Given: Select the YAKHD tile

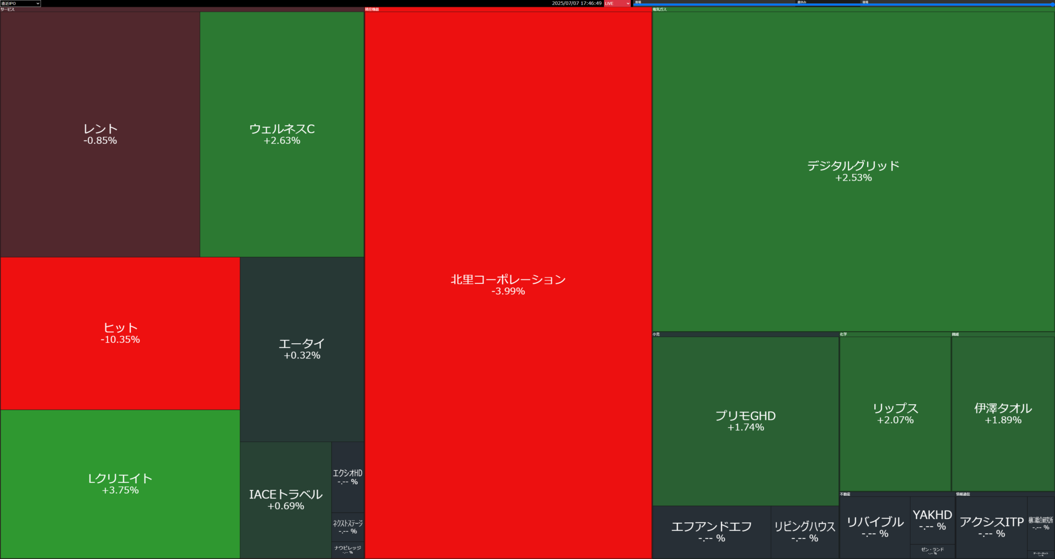Looking at the screenshot, I should tap(932, 520).
